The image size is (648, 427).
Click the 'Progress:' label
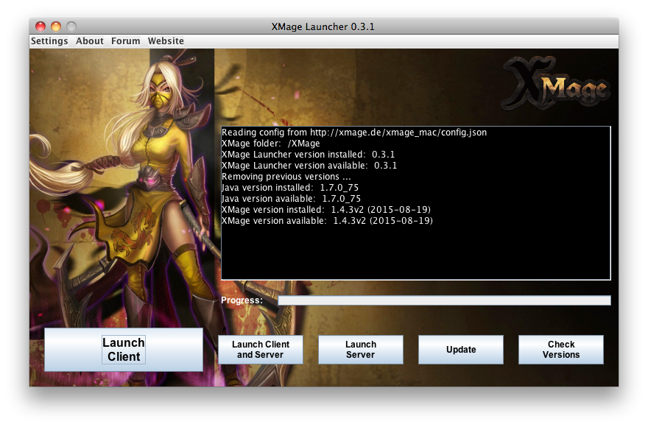pyautogui.click(x=242, y=300)
